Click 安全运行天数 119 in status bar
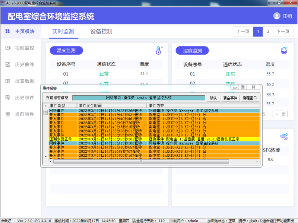 click(149, 221)
